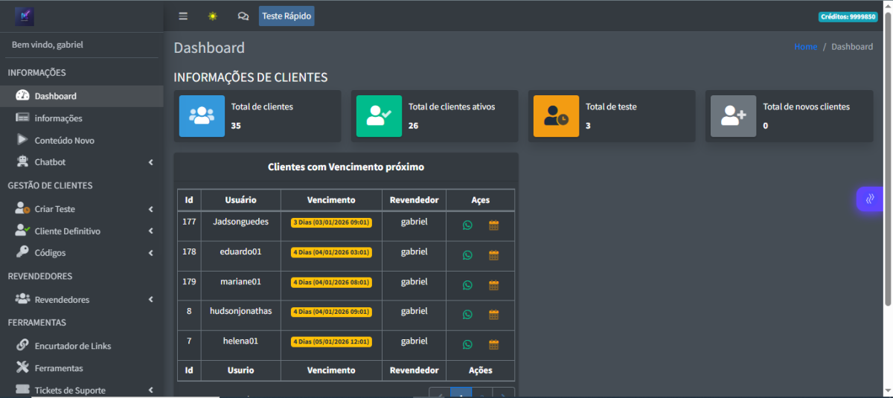The height and width of the screenshot is (398, 893).
Task: Click the Créditos badge in header
Action: click(847, 16)
